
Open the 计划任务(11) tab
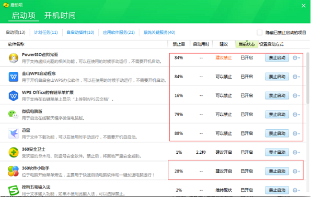coord(46,32)
